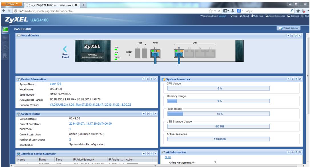The image size is (310, 167).
Task: Open search engine selector dropdown
Action: (x=240, y=11)
